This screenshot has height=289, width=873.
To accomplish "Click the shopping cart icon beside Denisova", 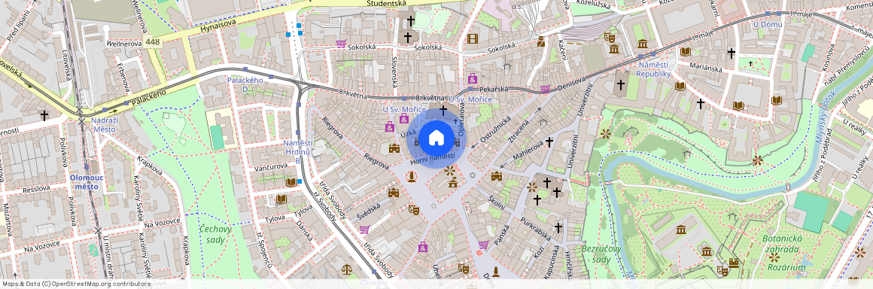I will 545,89.
